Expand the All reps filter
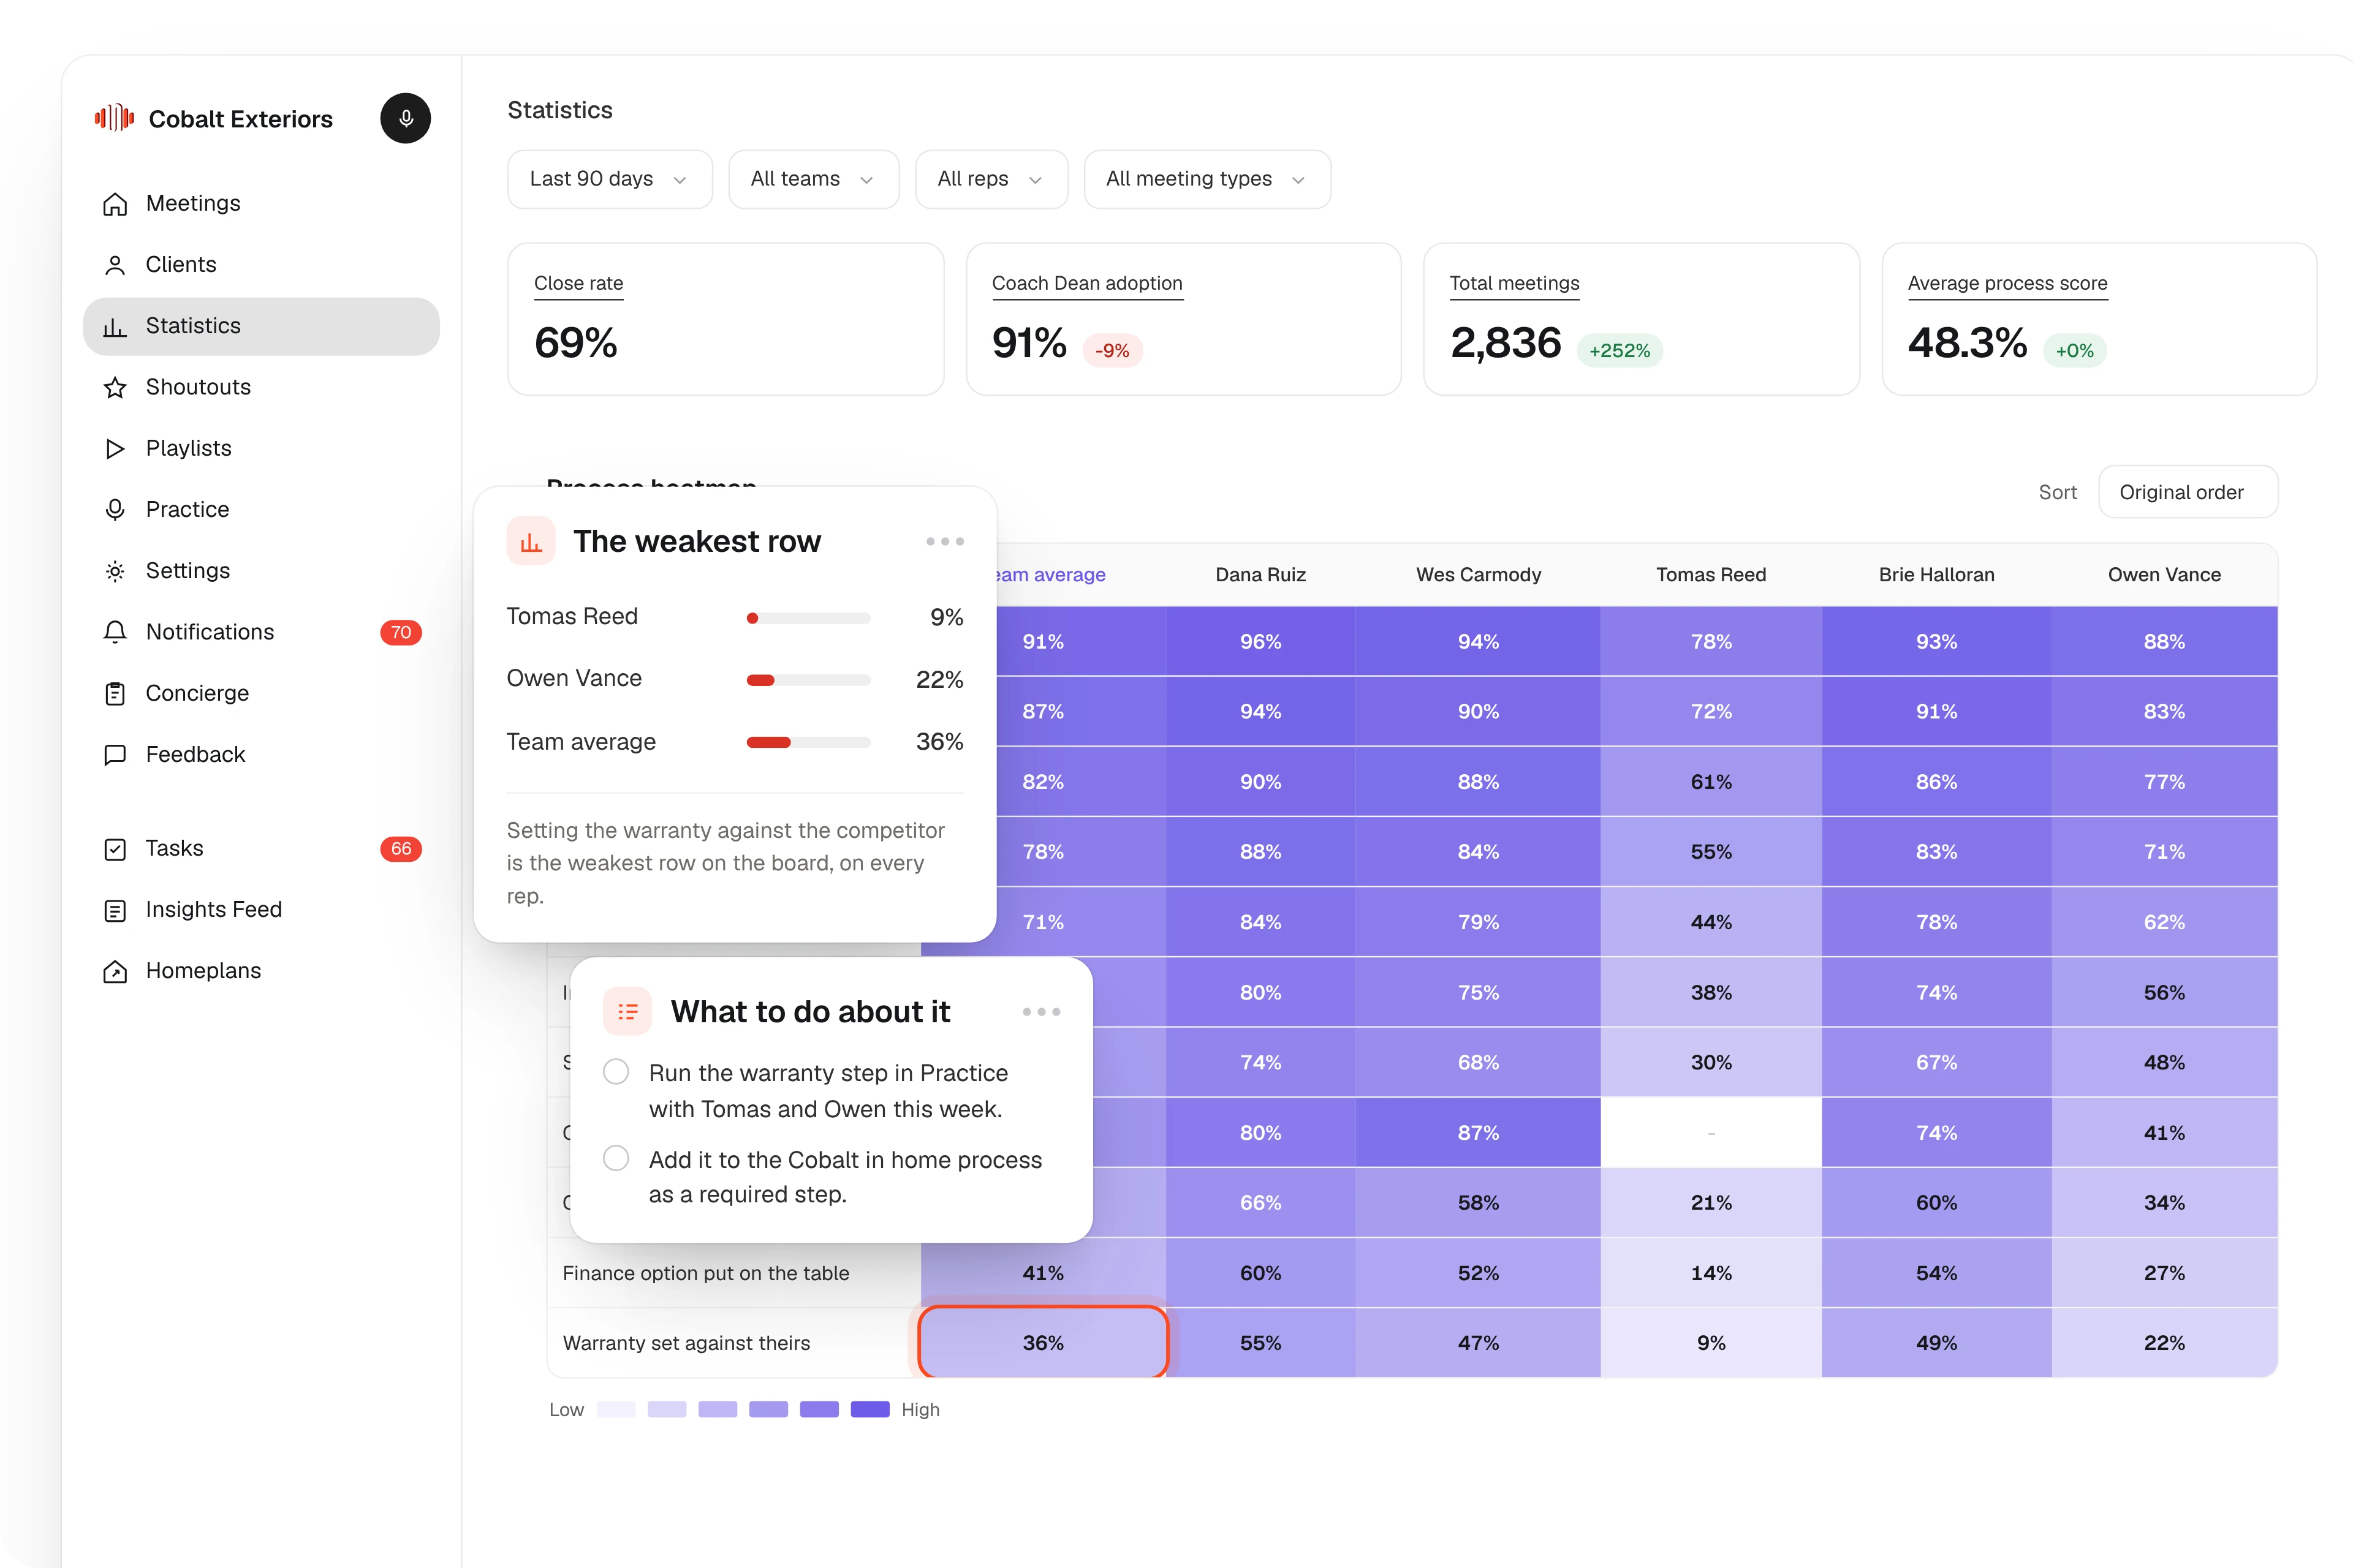This screenshot has width=2353, height=1568. click(991, 179)
